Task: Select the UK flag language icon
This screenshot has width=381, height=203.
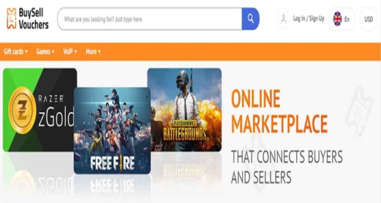Action: 337,19
